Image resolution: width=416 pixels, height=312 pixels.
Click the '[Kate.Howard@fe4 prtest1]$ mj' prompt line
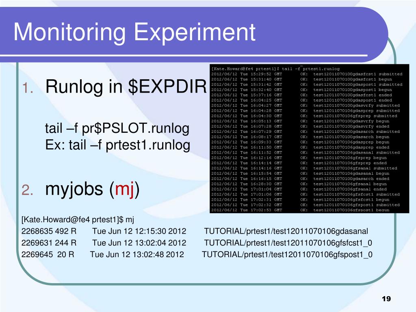(78, 220)
